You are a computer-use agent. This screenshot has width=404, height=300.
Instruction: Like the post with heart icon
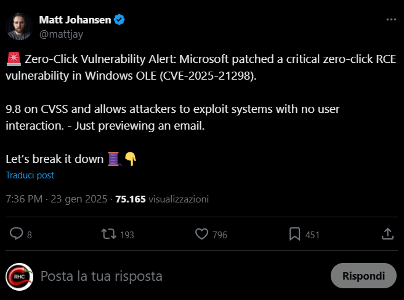point(201,234)
